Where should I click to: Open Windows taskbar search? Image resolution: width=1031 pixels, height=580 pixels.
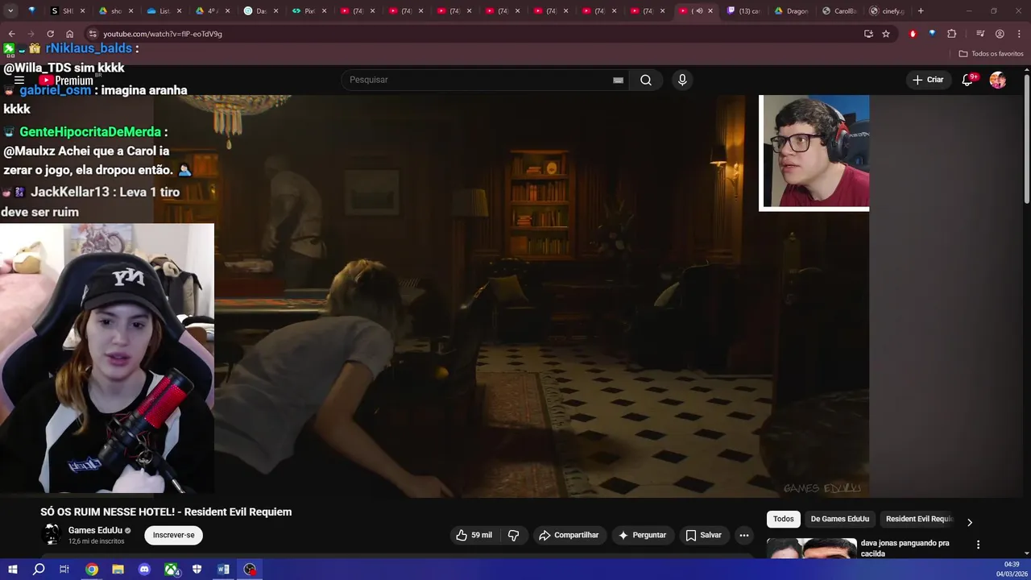point(39,570)
